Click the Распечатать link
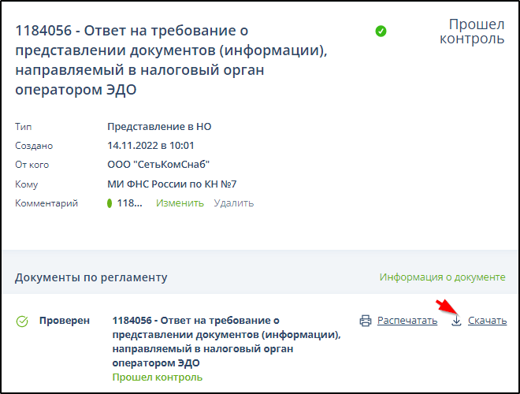 pos(407,321)
